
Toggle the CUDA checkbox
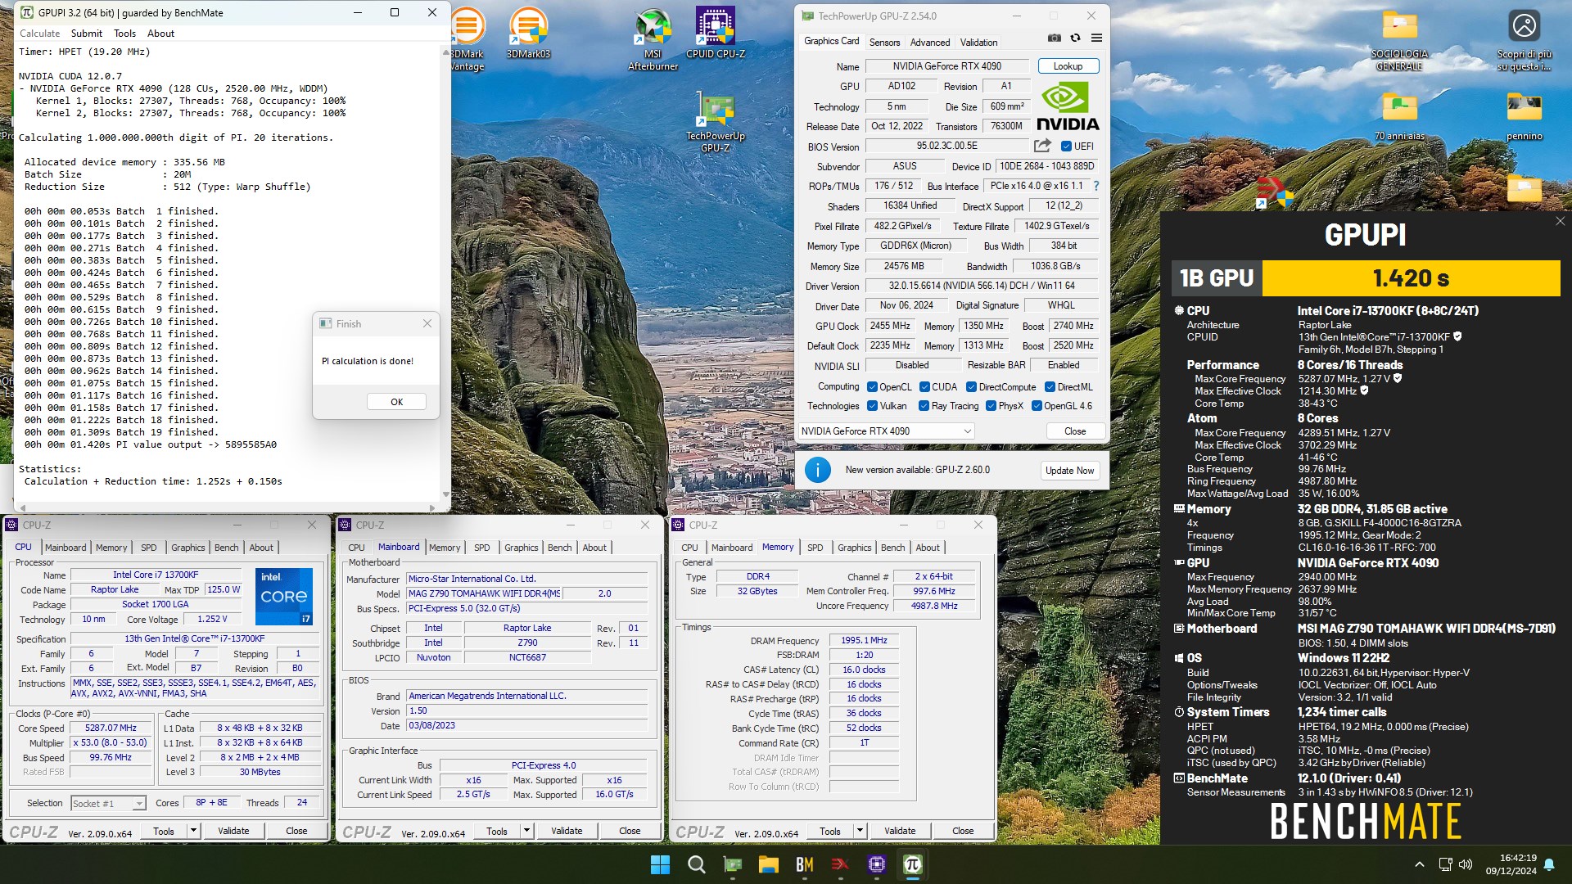pos(924,387)
